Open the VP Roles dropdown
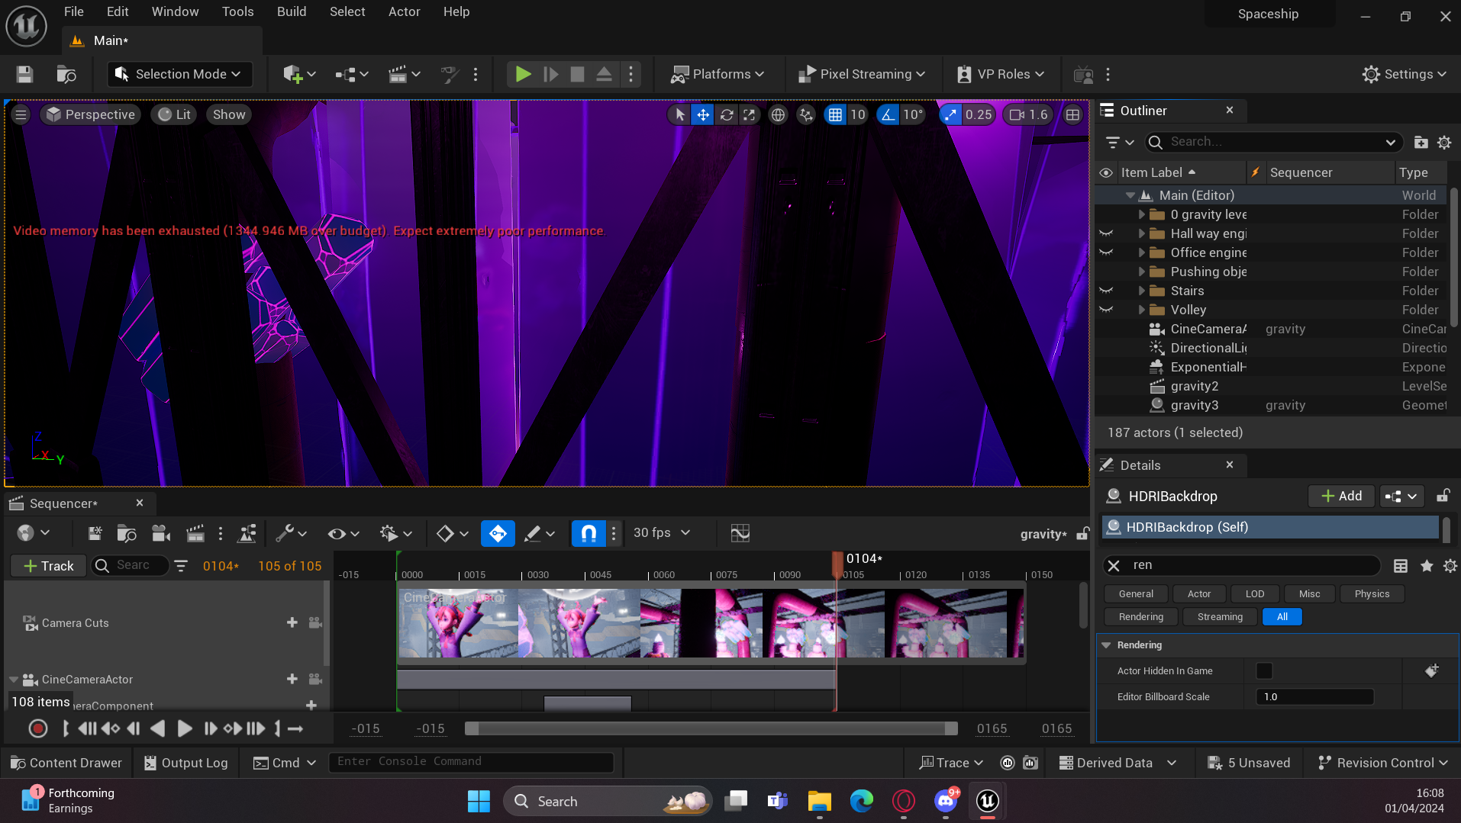 pos(1001,74)
